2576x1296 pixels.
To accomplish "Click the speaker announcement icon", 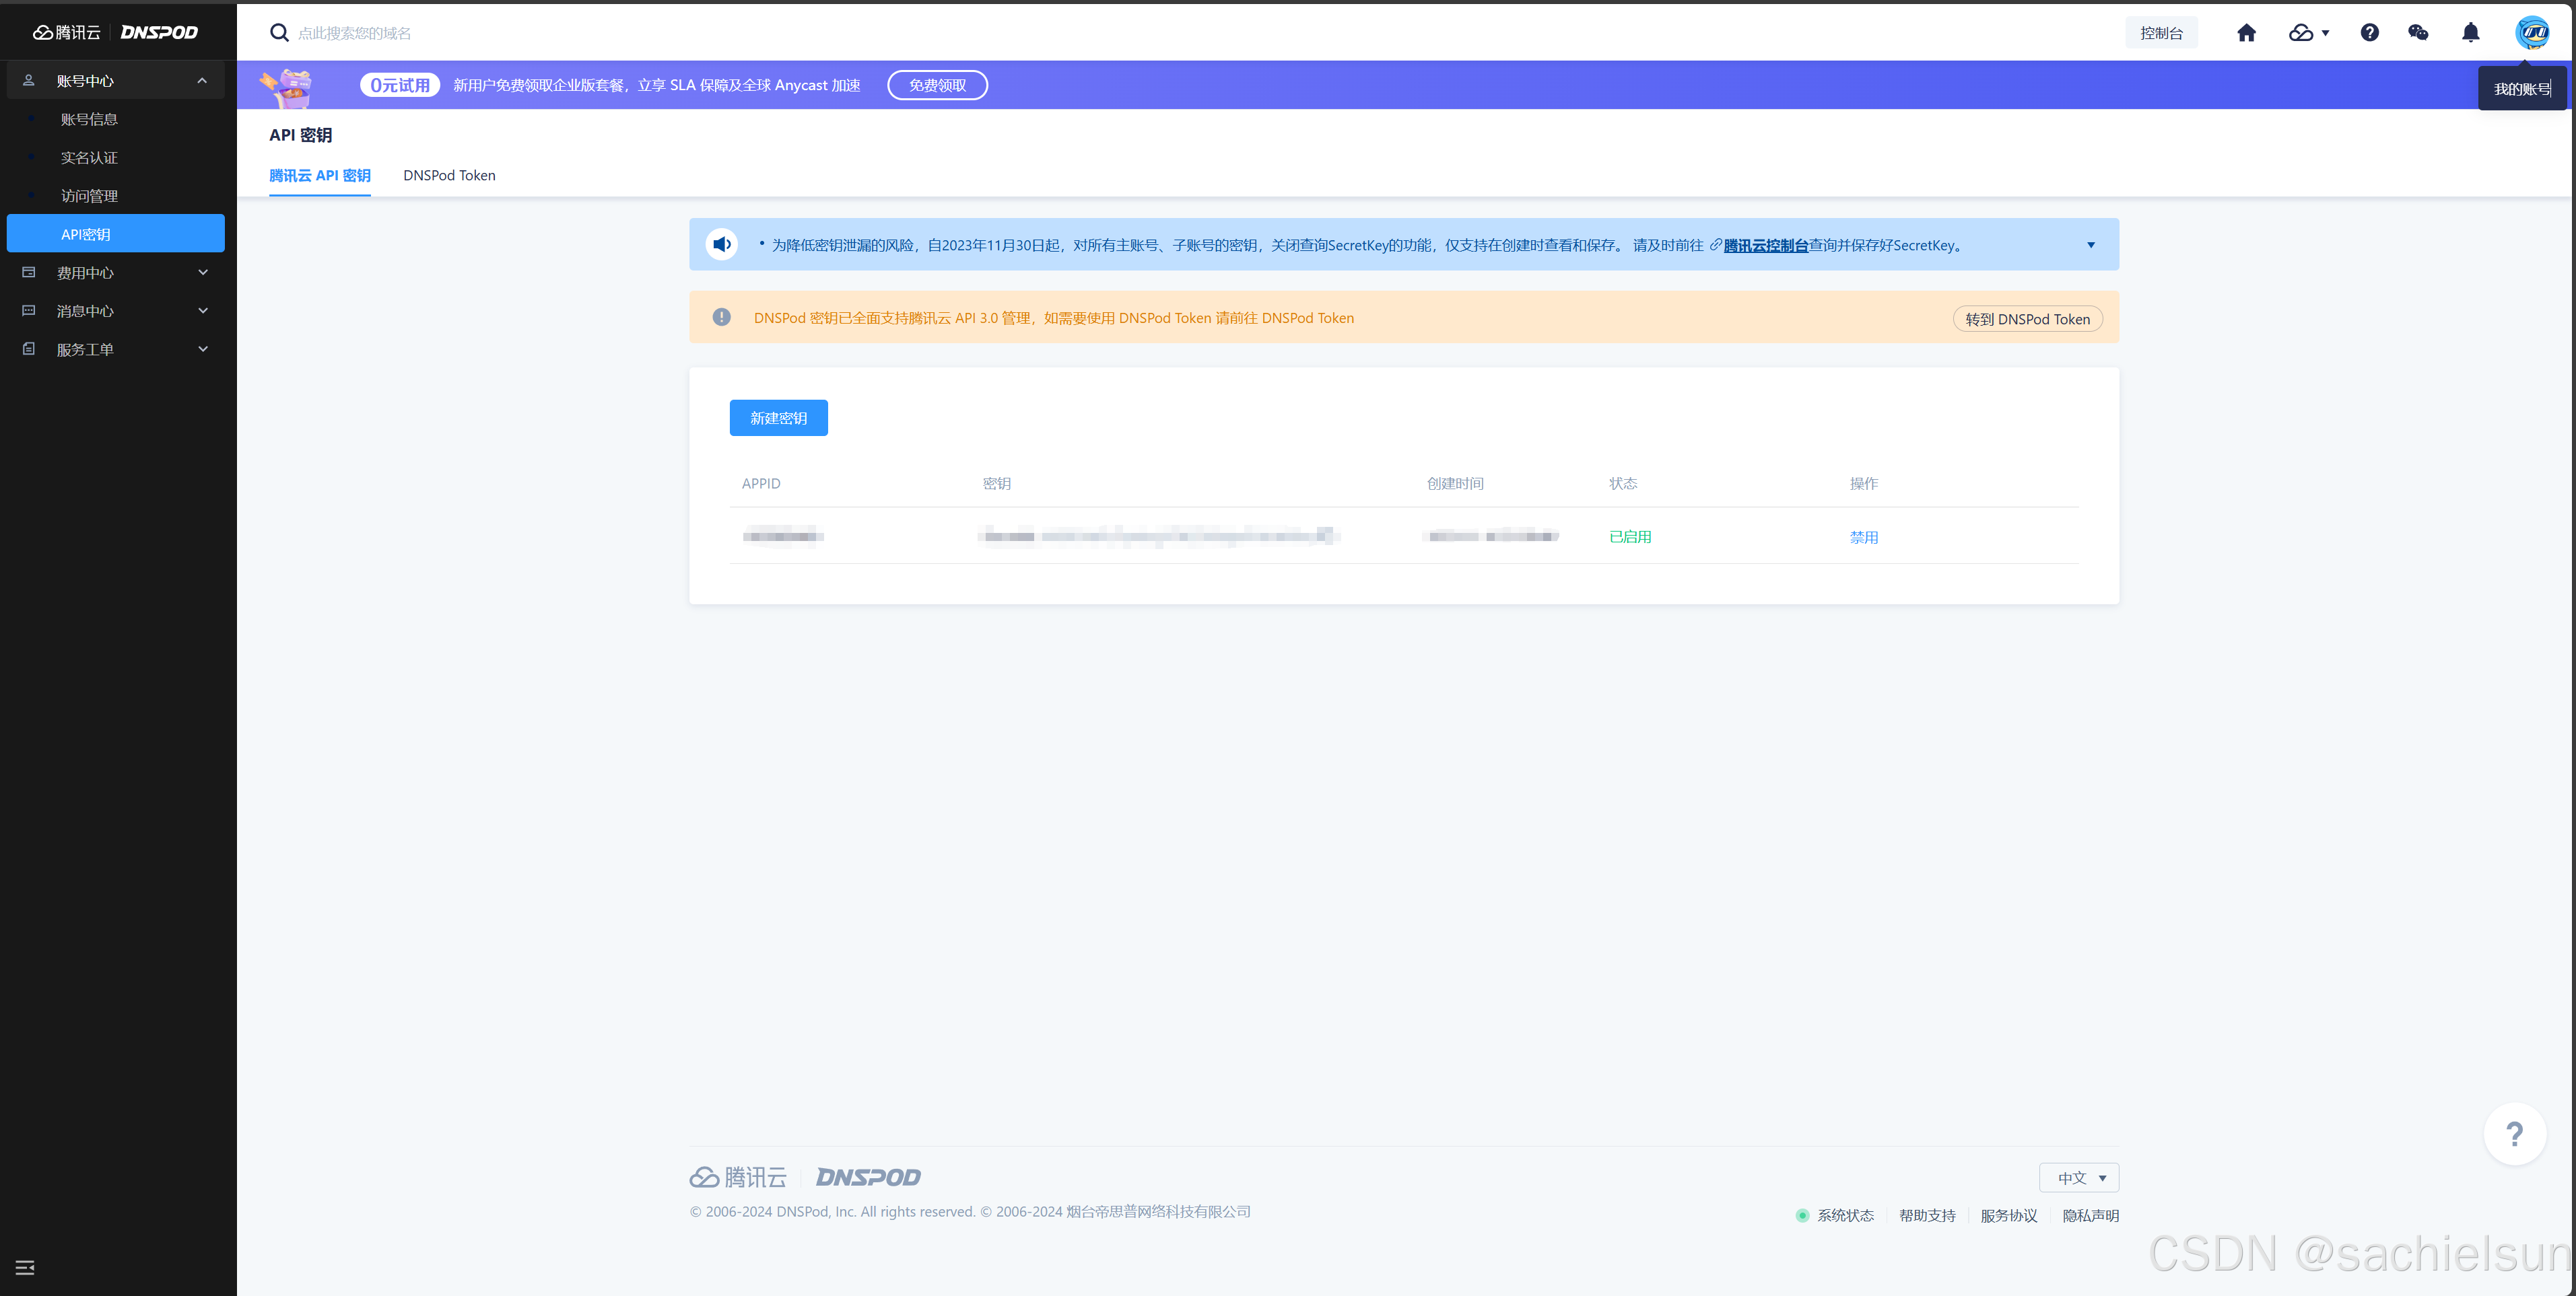I will pyautogui.click(x=721, y=244).
